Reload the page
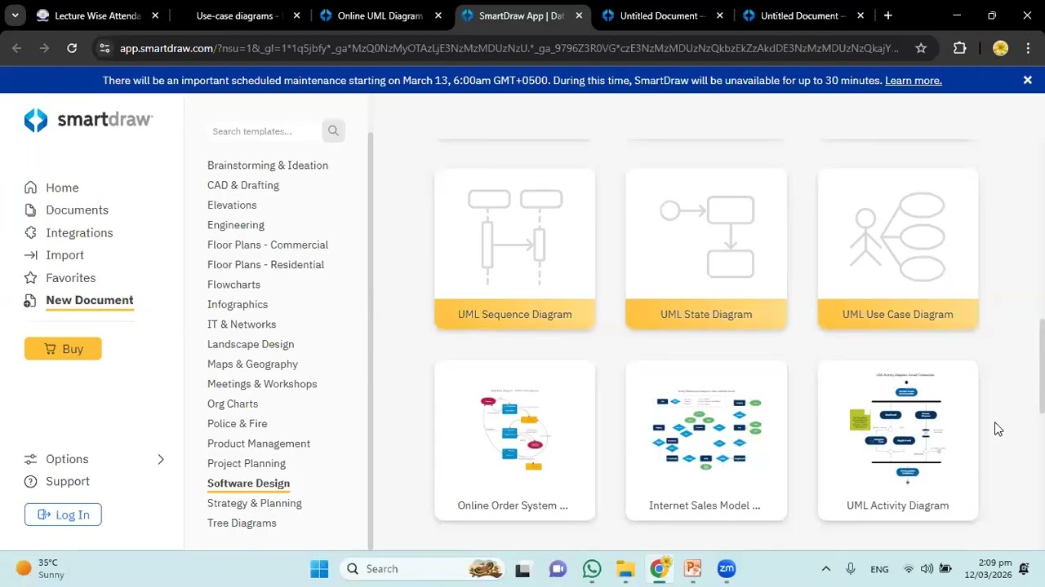The width and height of the screenshot is (1045, 587). click(x=72, y=48)
